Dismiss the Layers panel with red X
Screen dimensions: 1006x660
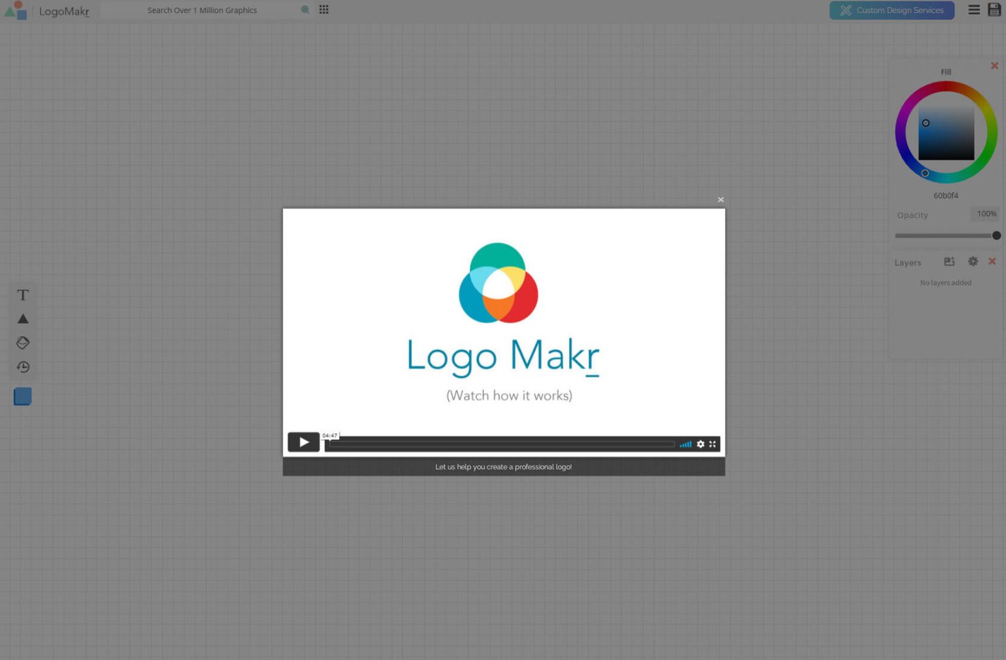(x=992, y=261)
